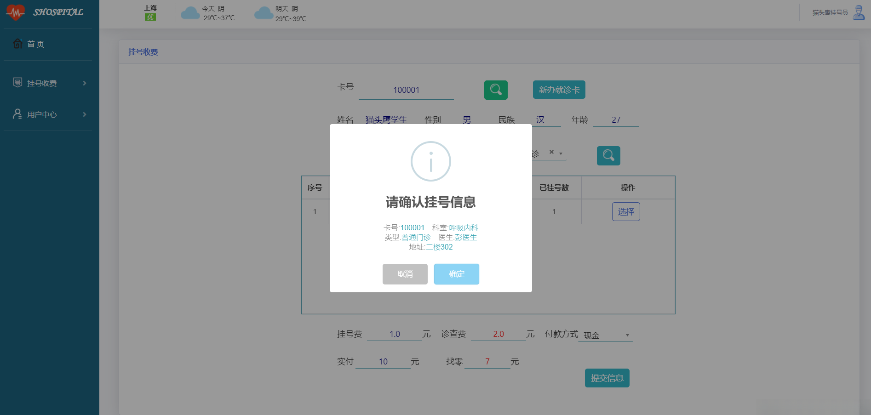This screenshot has height=415, width=871.
Task: Click the green 优 air quality badge
Action: (150, 17)
